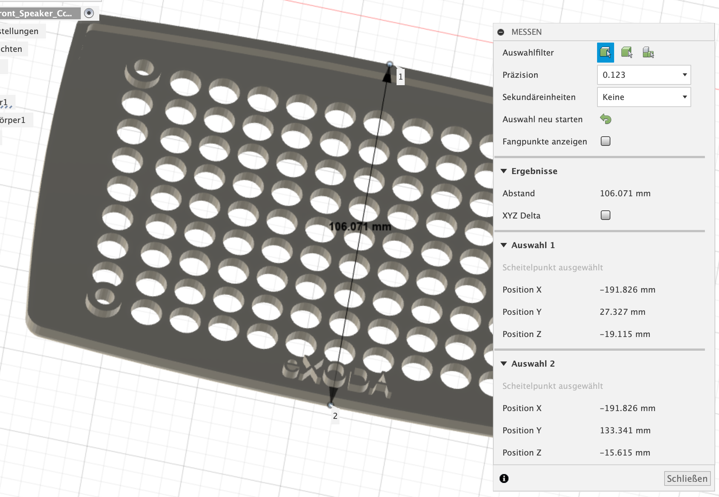Toggle the XYZ Delta checkbox

(x=606, y=215)
